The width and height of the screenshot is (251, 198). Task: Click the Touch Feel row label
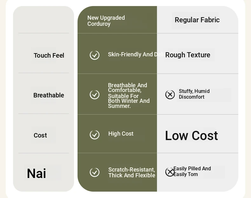49,55
